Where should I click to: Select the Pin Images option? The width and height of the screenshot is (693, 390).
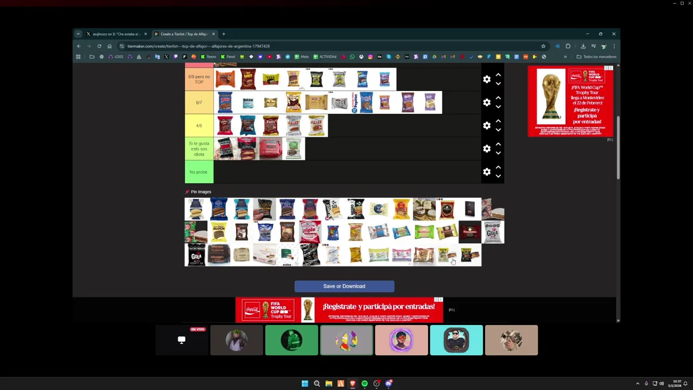[198, 192]
